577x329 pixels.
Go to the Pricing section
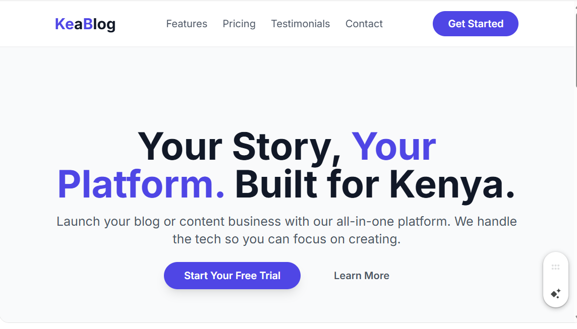click(239, 24)
